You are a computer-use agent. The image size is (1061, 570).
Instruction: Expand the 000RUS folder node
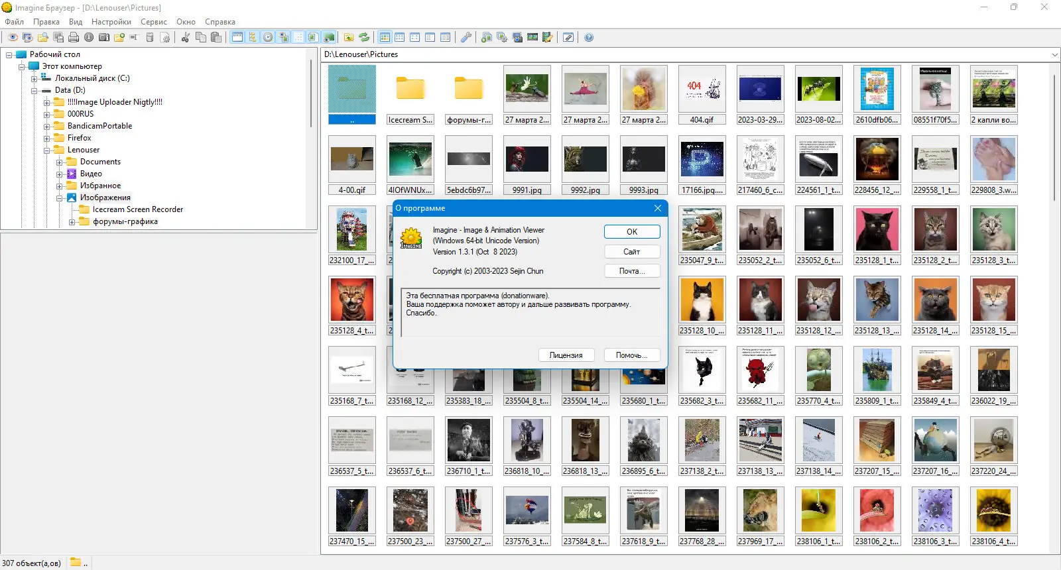pyautogui.click(x=47, y=114)
